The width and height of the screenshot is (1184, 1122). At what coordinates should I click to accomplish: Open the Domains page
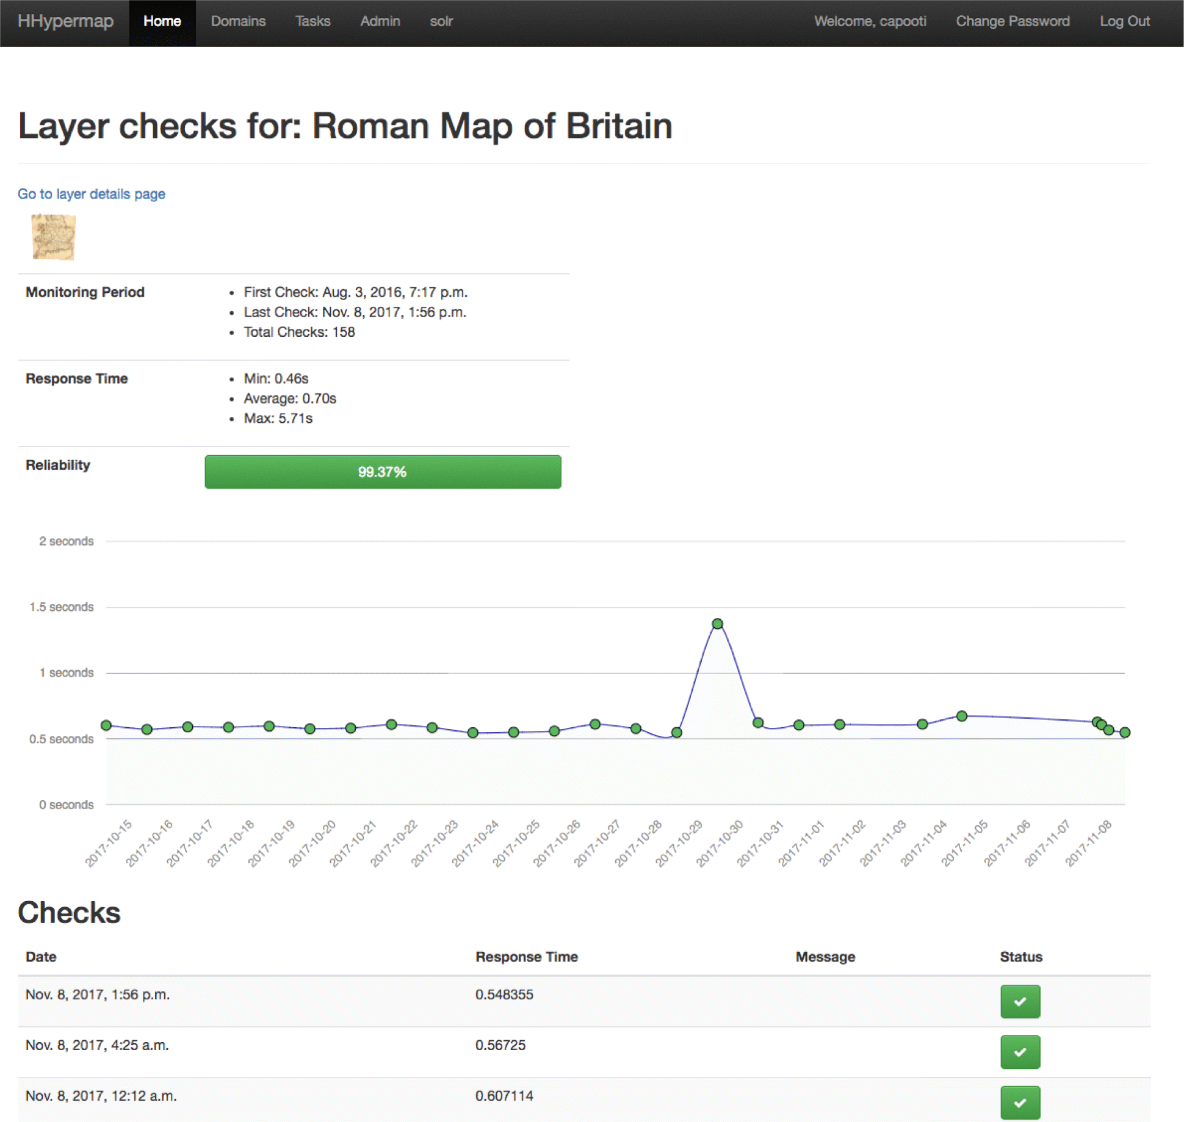click(x=238, y=21)
